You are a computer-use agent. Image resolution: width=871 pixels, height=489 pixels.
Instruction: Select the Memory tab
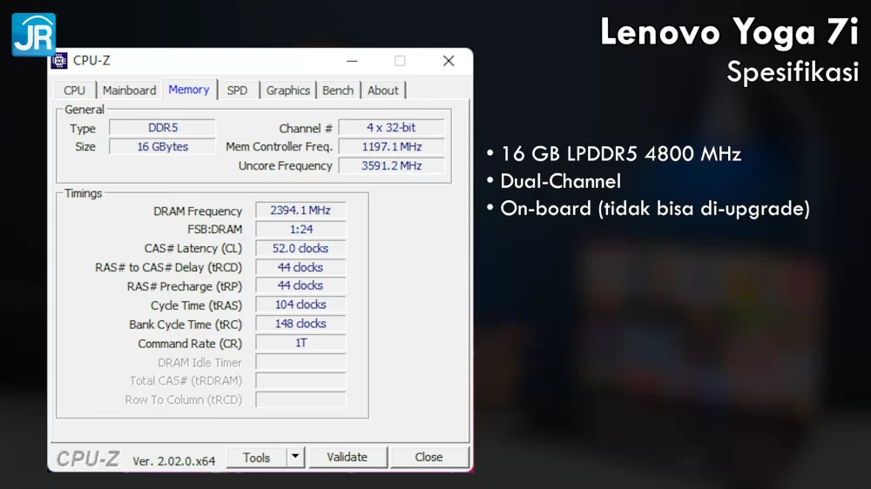pos(189,90)
